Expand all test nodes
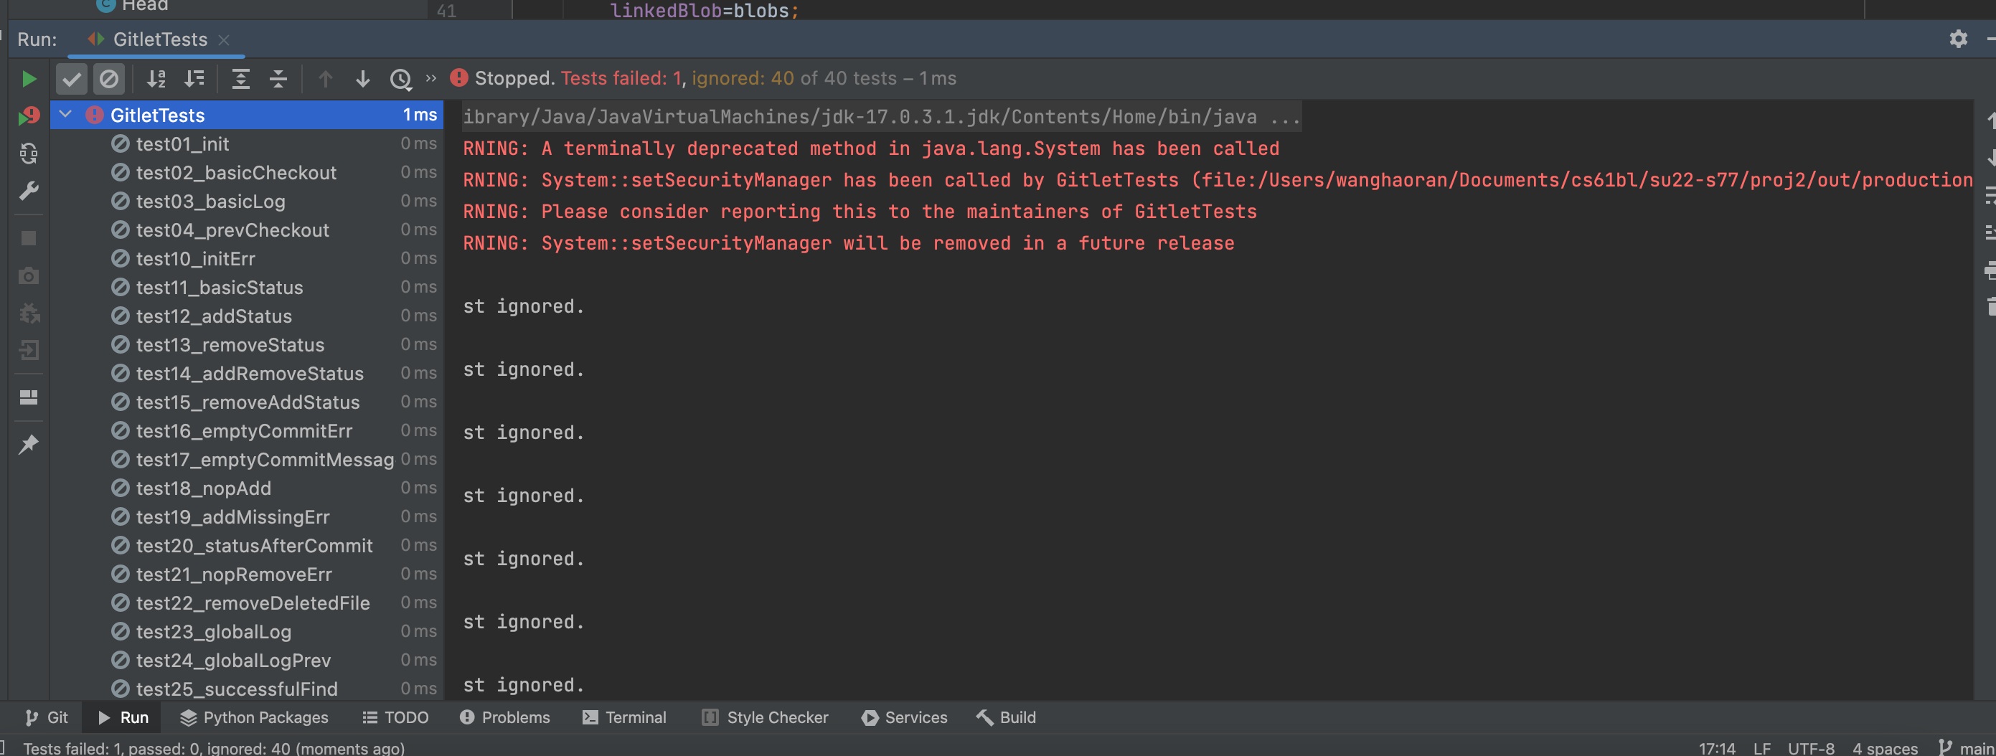Image resolution: width=1996 pixels, height=756 pixels. click(241, 79)
